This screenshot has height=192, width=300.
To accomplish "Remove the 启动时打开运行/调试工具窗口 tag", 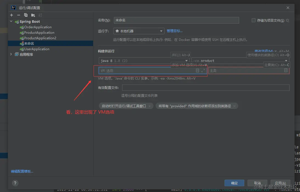I will (150, 106).
